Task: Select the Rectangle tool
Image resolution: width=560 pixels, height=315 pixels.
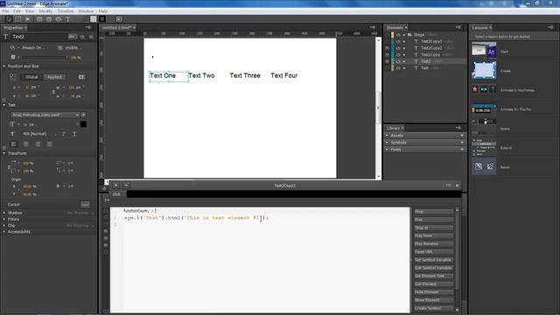Action: [x=39, y=19]
